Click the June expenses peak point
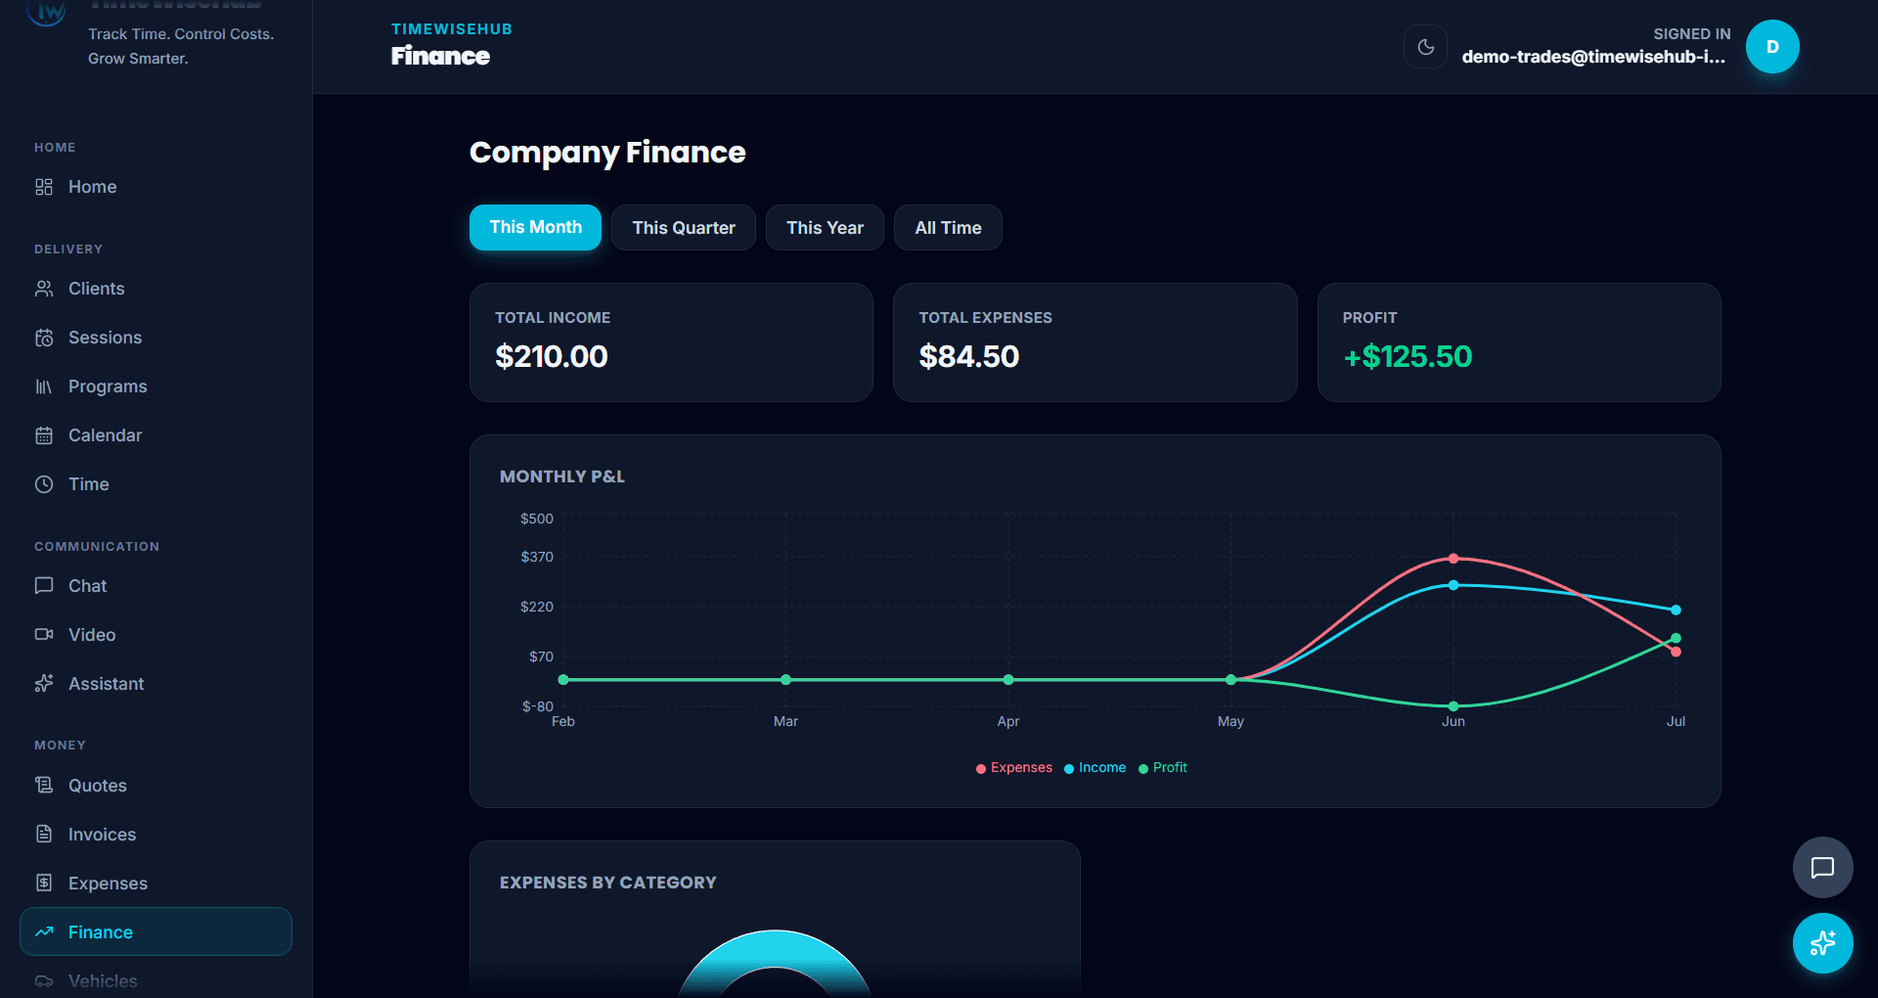The image size is (1878, 998). pos(1453,559)
